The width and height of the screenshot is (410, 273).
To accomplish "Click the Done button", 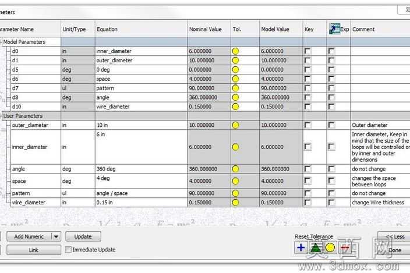I will [x=395, y=250].
